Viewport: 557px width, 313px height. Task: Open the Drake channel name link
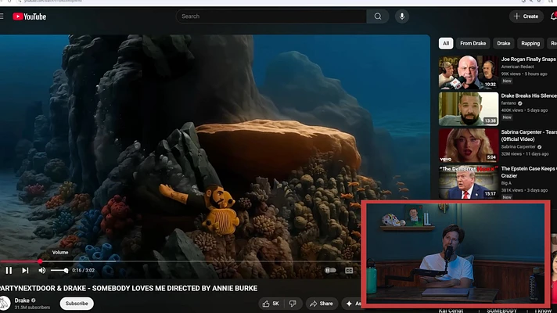pyautogui.click(x=22, y=300)
